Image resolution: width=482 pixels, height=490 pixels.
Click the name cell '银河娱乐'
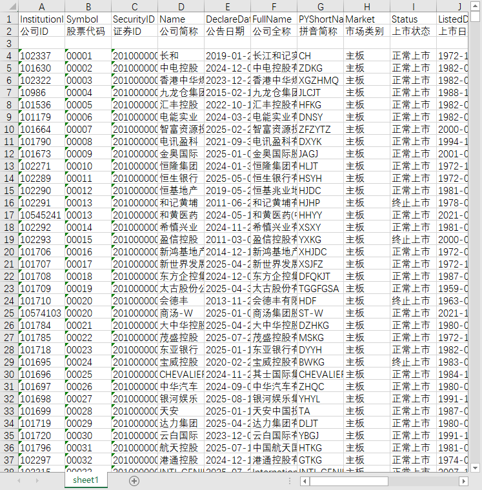click(x=181, y=398)
